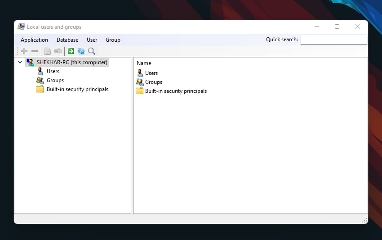This screenshot has height=240, width=382.
Task: Click the grey minus remove toolbar icon
Action: click(x=35, y=51)
